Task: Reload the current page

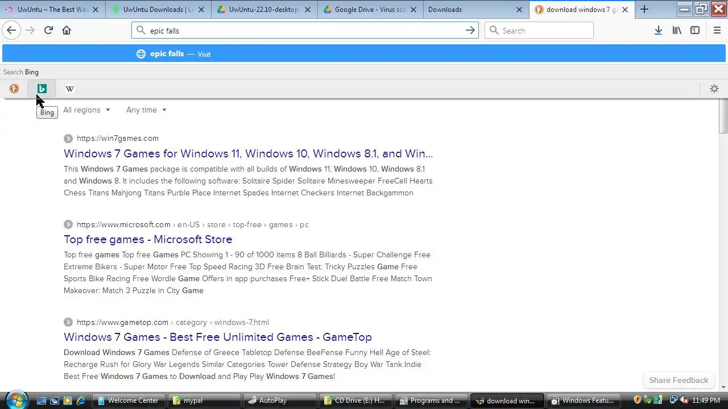Action: (x=48, y=30)
